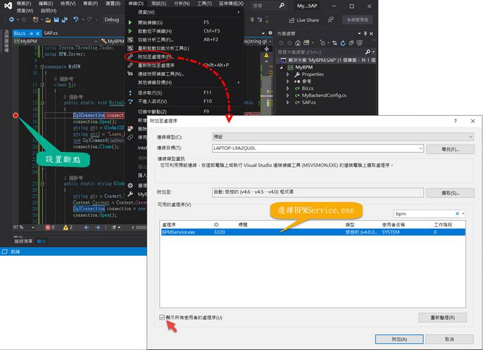The width and height of the screenshot is (483, 350).
Task: Click the 附加(A) attach button
Action: pos(399,339)
